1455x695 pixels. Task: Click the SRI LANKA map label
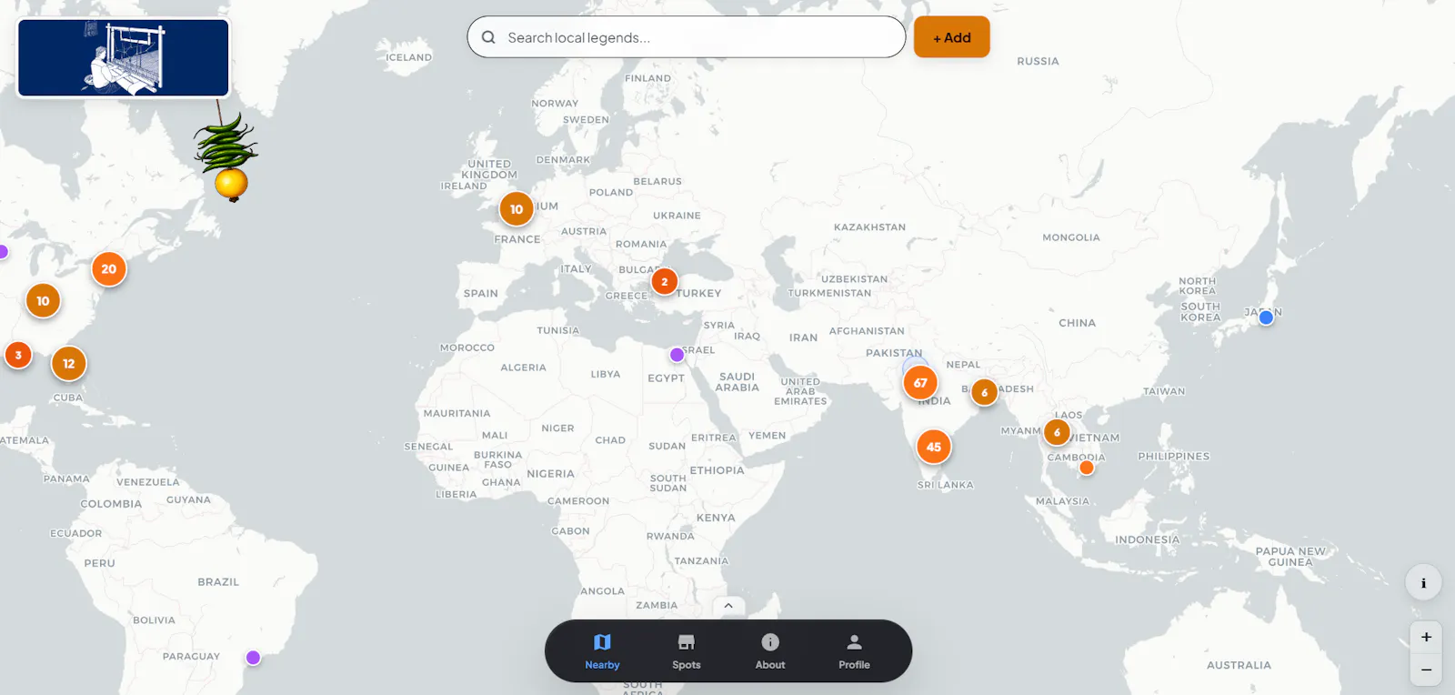[945, 485]
